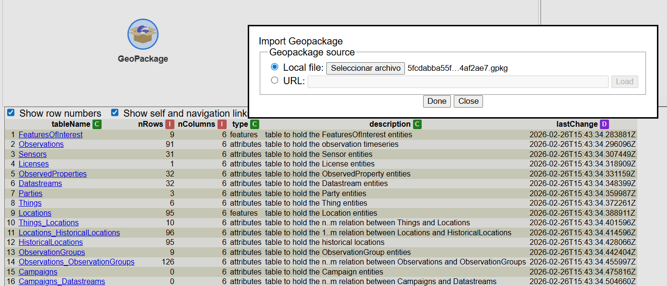Viewport: 667px width, 286px height.
Task: Toggle the Show row numbers checkbox
Action: [11, 113]
